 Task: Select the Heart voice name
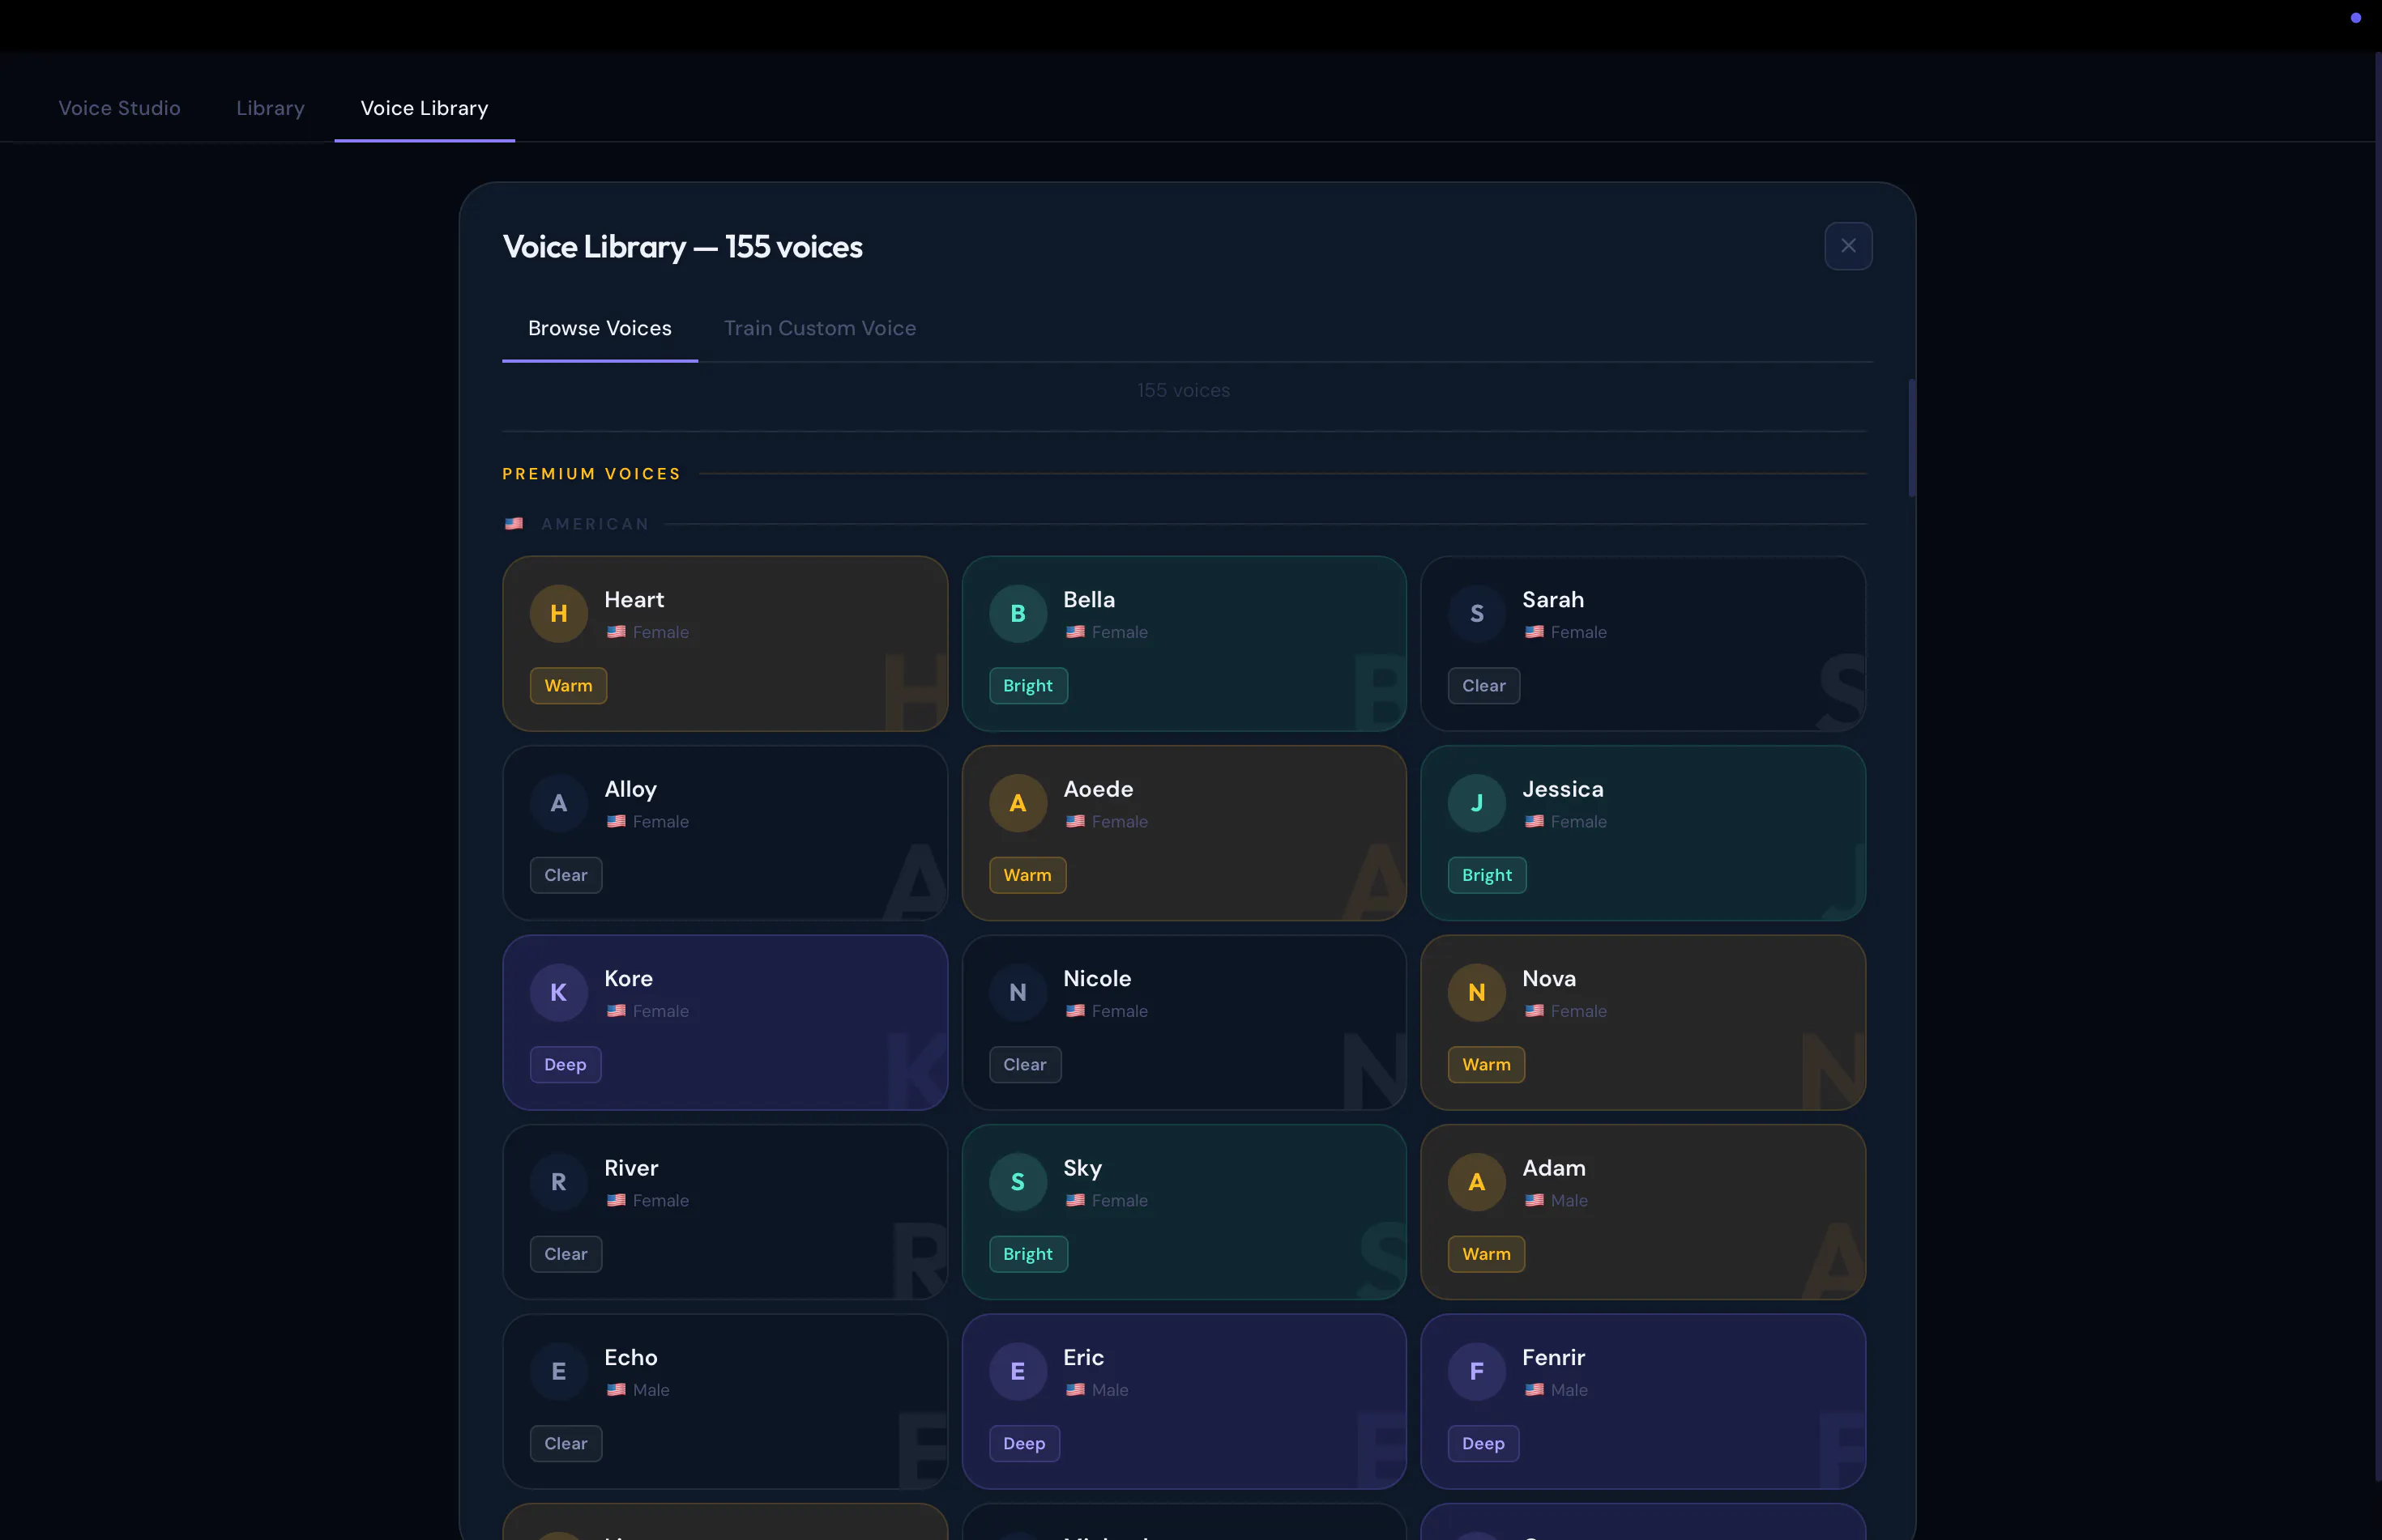(634, 600)
